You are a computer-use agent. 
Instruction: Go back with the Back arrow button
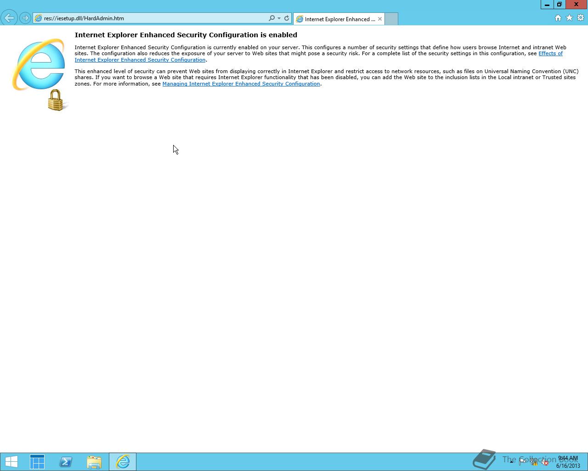coord(9,18)
